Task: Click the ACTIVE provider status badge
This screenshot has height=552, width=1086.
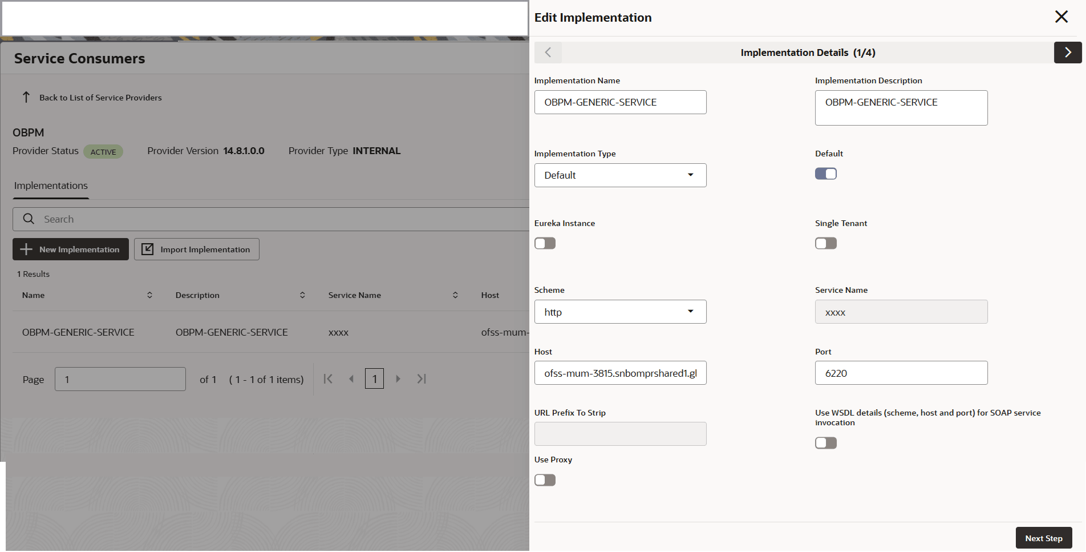Action: tap(103, 152)
